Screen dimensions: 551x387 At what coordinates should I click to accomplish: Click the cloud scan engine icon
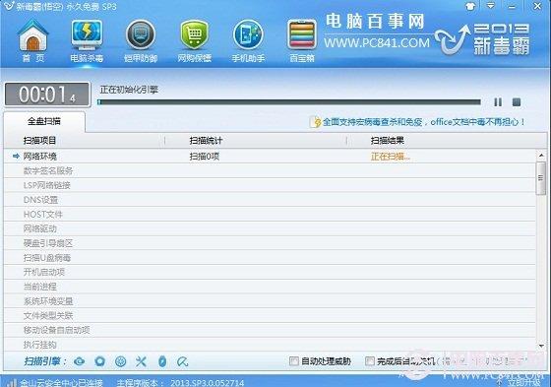click(x=80, y=361)
